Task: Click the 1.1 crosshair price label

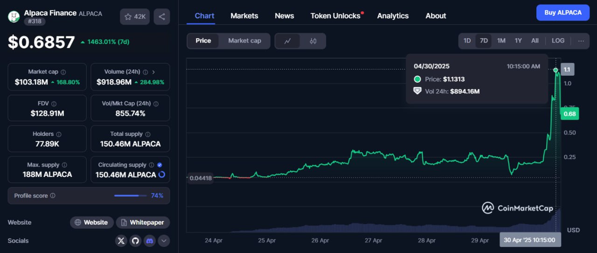Action: pos(567,70)
